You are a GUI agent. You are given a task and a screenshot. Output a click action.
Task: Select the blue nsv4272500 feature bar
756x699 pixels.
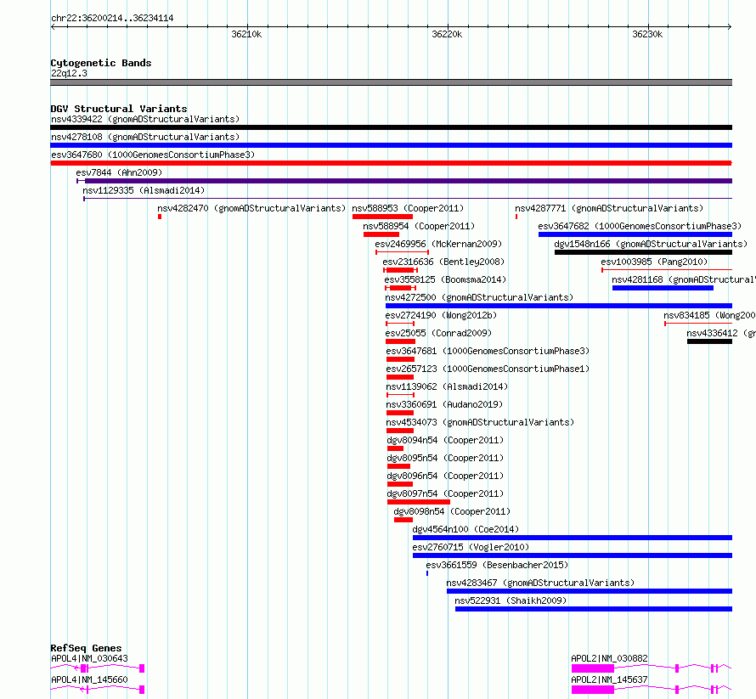(x=559, y=306)
